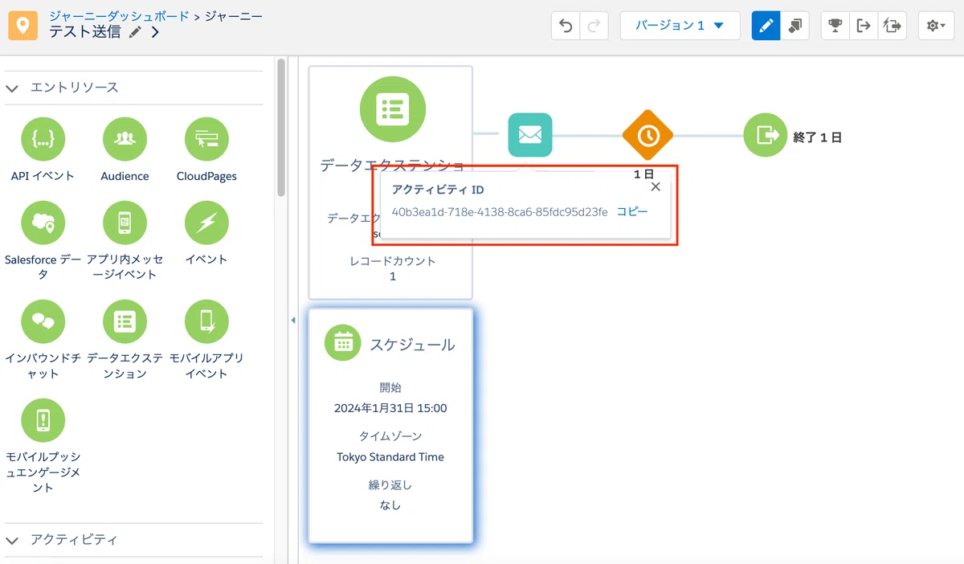Click the アクティビティ ID heading
Image resolution: width=964 pixels, height=564 pixels.
(437, 190)
